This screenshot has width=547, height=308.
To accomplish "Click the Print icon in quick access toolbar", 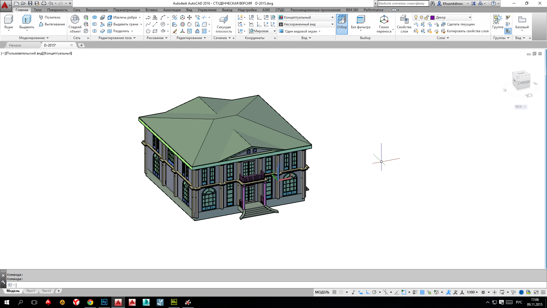I will pyautogui.click(x=44, y=3).
